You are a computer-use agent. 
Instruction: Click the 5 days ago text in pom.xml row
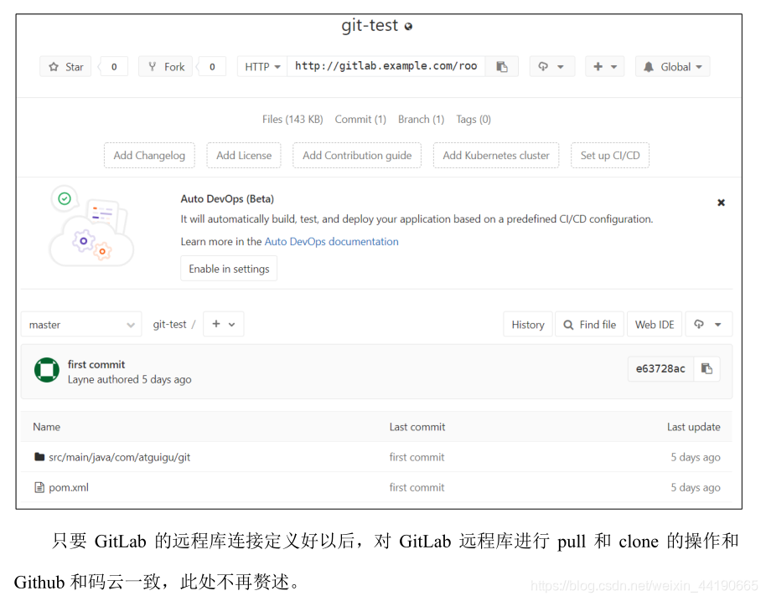click(x=695, y=487)
